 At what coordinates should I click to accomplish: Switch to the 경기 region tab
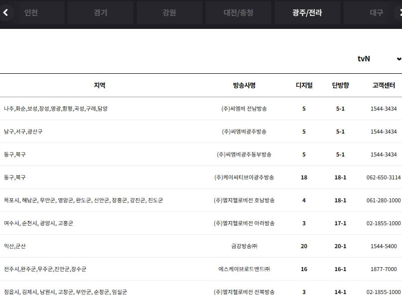(100, 12)
